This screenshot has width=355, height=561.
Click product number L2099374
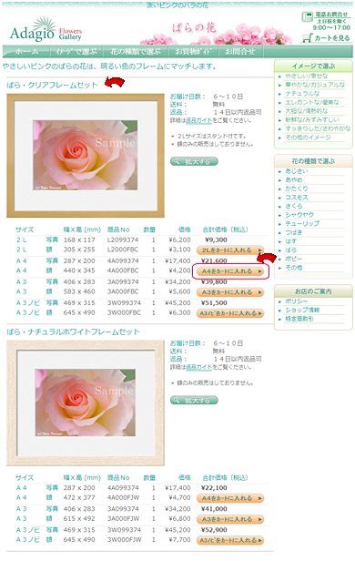tap(123, 240)
